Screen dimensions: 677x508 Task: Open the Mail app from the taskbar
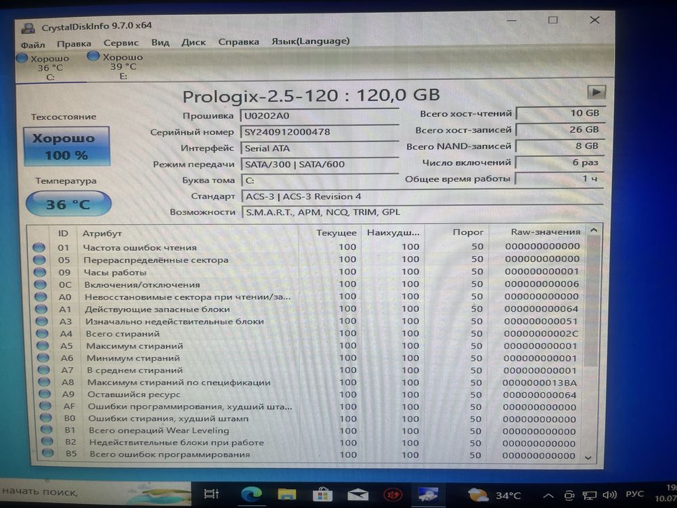358,494
